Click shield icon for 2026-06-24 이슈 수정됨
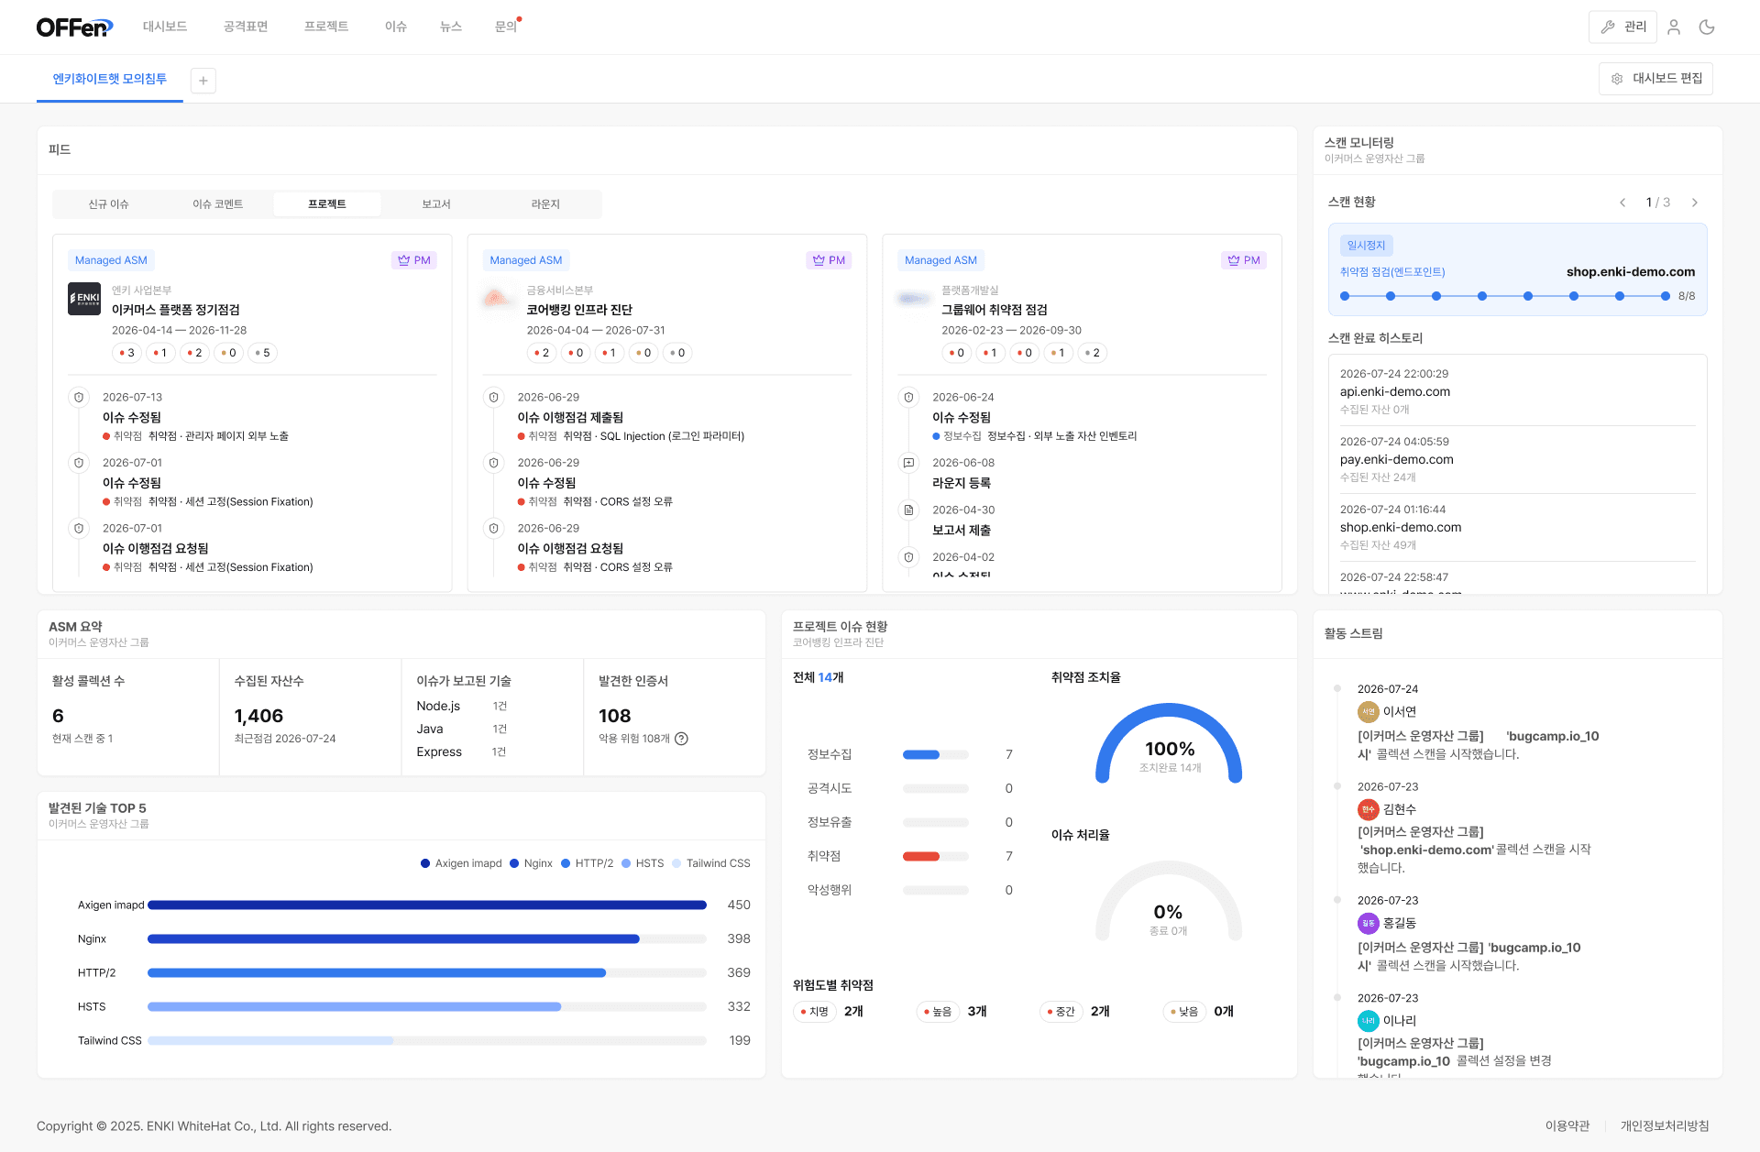 click(x=908, y=397)
